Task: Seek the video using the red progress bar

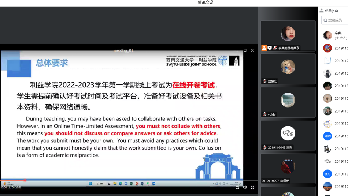Action: pos(25,180)
